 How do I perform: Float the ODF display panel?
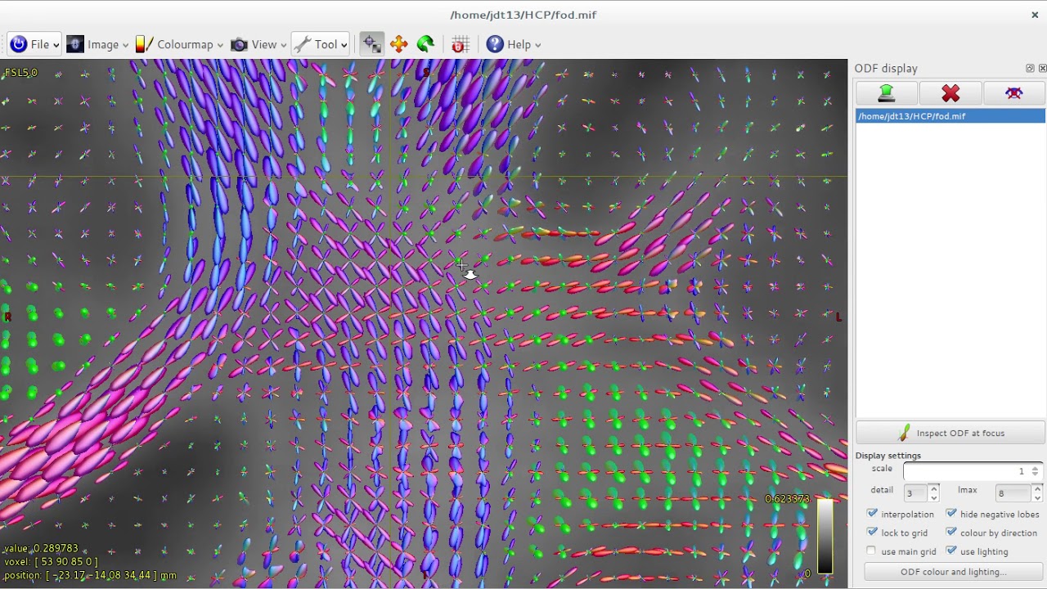[1030, 69]
